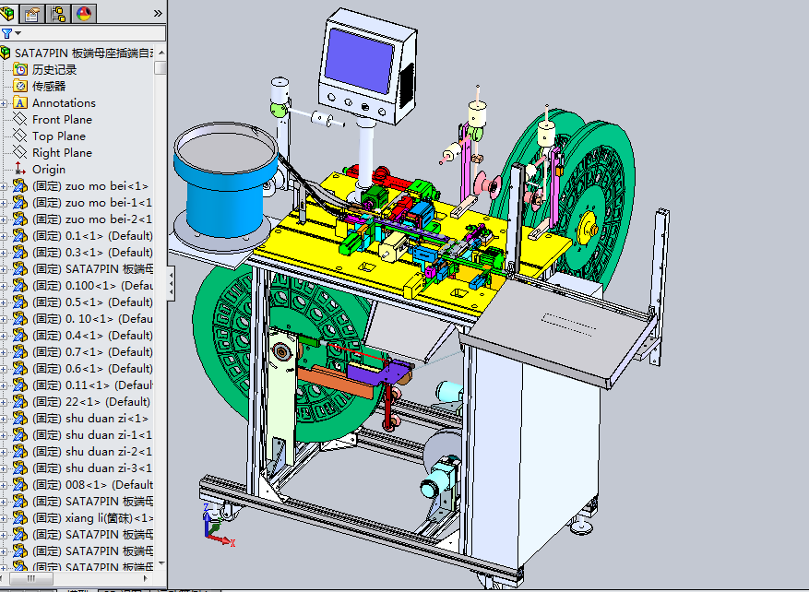Screen dimensions: 809x592
Task: Click the zuo mo bei<1> component icon
Action: pos(20,186)
